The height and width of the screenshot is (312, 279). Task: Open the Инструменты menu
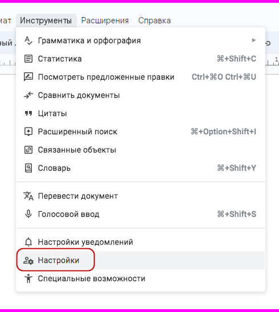(46, 20)
